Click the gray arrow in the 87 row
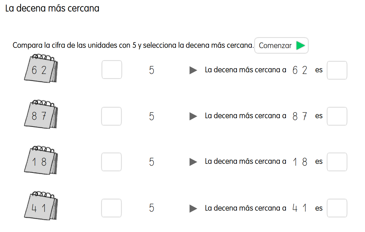This screenshot has height=232, width=365. (193, 116)
